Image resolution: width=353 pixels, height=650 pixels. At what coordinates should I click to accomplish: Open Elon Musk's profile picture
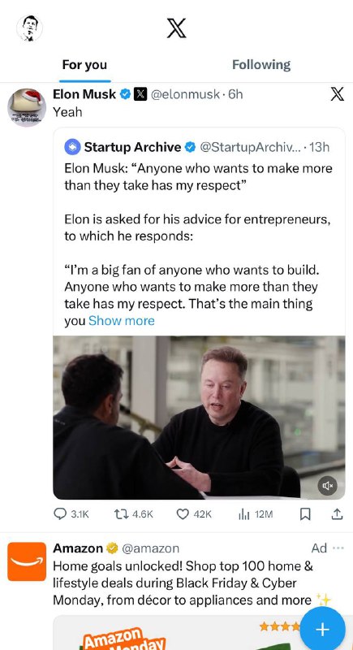[27, 107]
